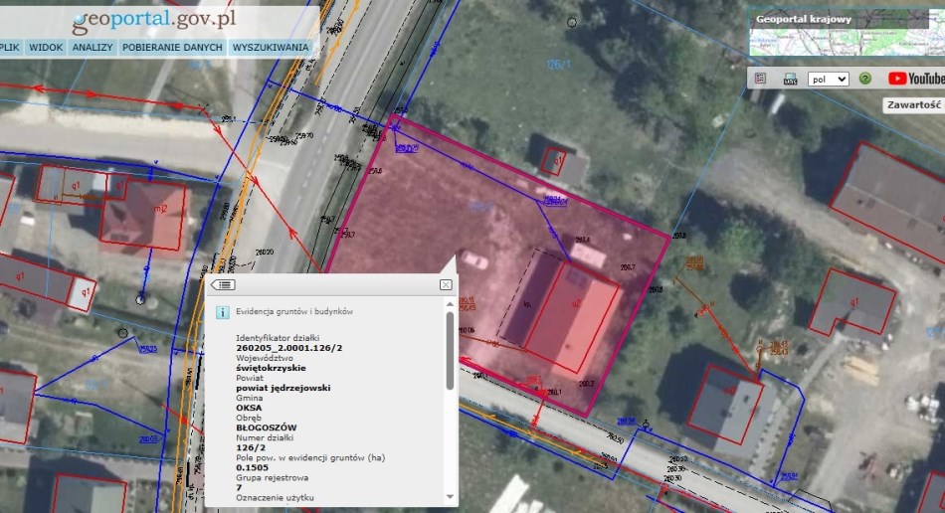Click the back-to-list icon in info popup
The image size is (945, 513).
point(223,284)
